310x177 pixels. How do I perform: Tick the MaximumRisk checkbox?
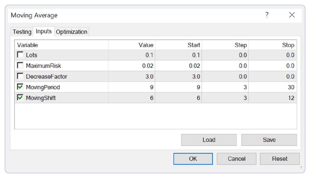coord(20,65)
